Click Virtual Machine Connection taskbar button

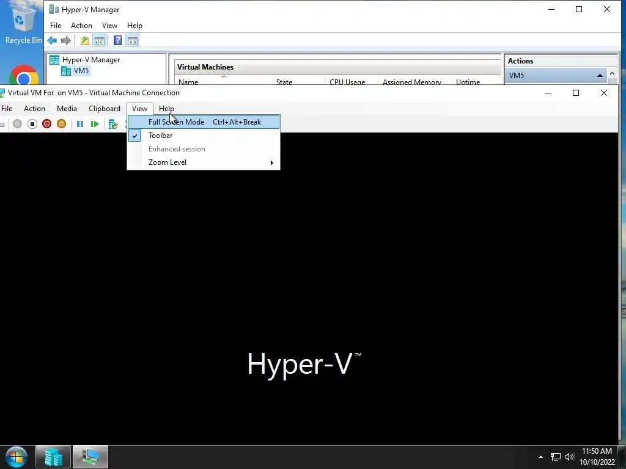90,457
